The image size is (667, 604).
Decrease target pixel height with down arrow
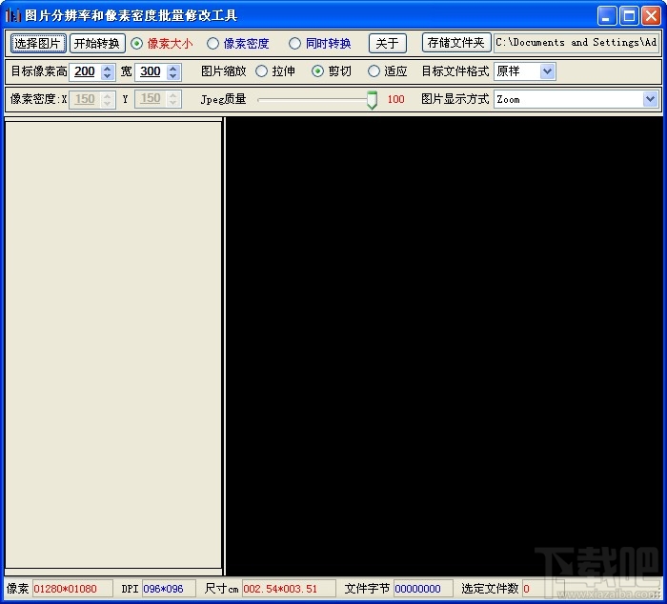(x=108, y=76)
